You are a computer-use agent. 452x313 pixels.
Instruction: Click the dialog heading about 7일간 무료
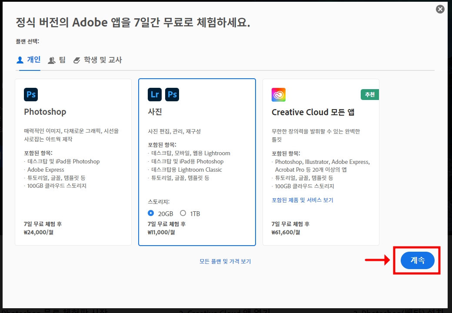(x=133, y=22)
